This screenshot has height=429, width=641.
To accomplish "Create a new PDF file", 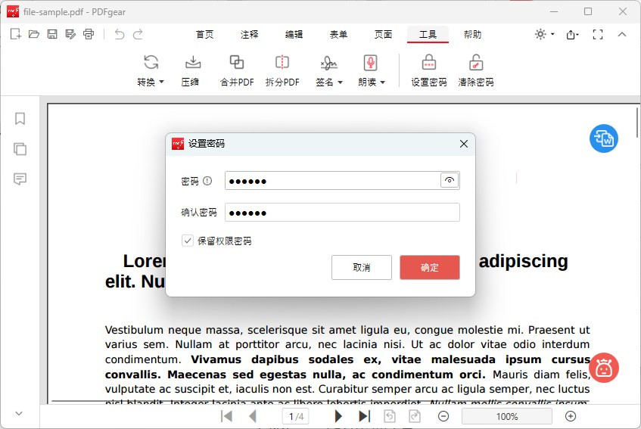I will 16,34.
